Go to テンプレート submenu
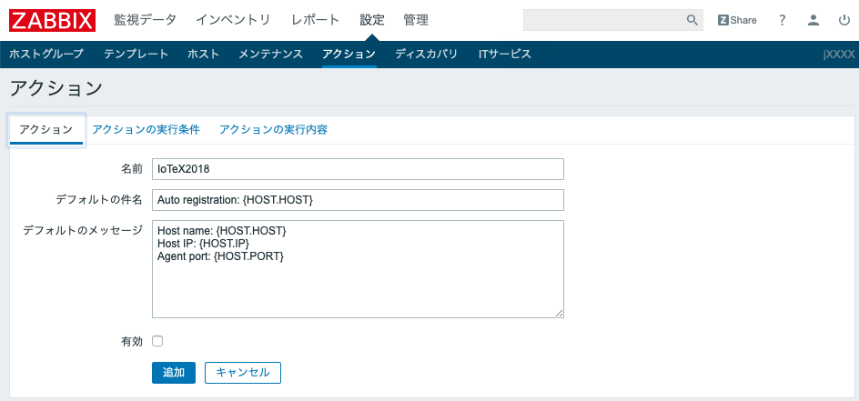The height and width of the screenshot is (401, 859). [x=136, y=55]
